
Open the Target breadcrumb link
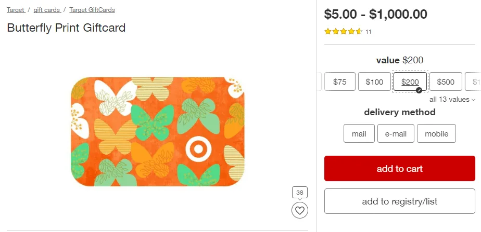[16, 10]
